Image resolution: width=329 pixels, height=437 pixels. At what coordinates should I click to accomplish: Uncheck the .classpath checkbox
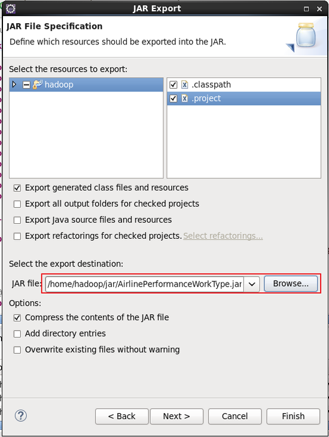173,84
